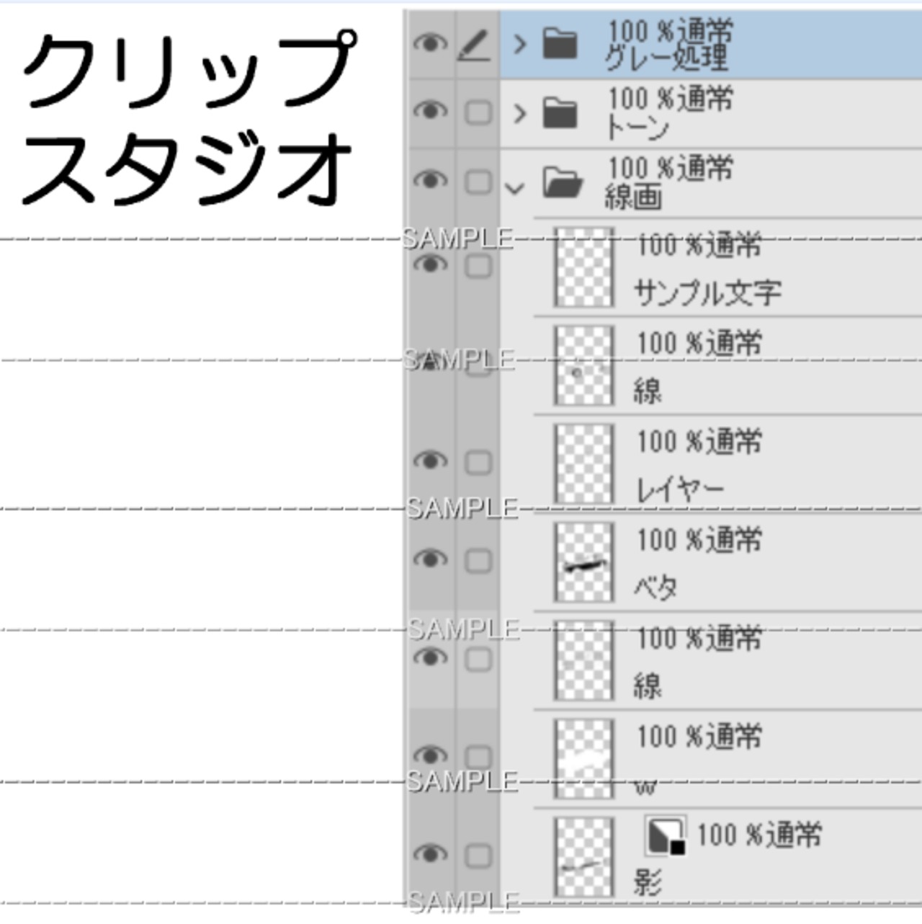Viewport: 922px width, 924px height.
Task: Click the ベタ layer thumbnail
Action: (584, 562)
